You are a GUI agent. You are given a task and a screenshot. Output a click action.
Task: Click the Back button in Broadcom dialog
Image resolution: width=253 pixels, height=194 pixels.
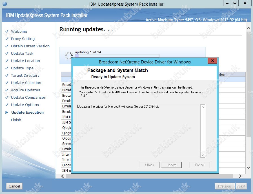tap(149, 165)
